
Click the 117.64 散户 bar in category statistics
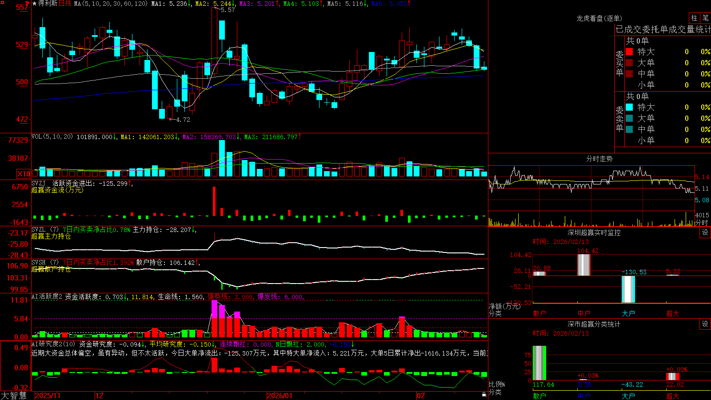[x=539, y=363]
